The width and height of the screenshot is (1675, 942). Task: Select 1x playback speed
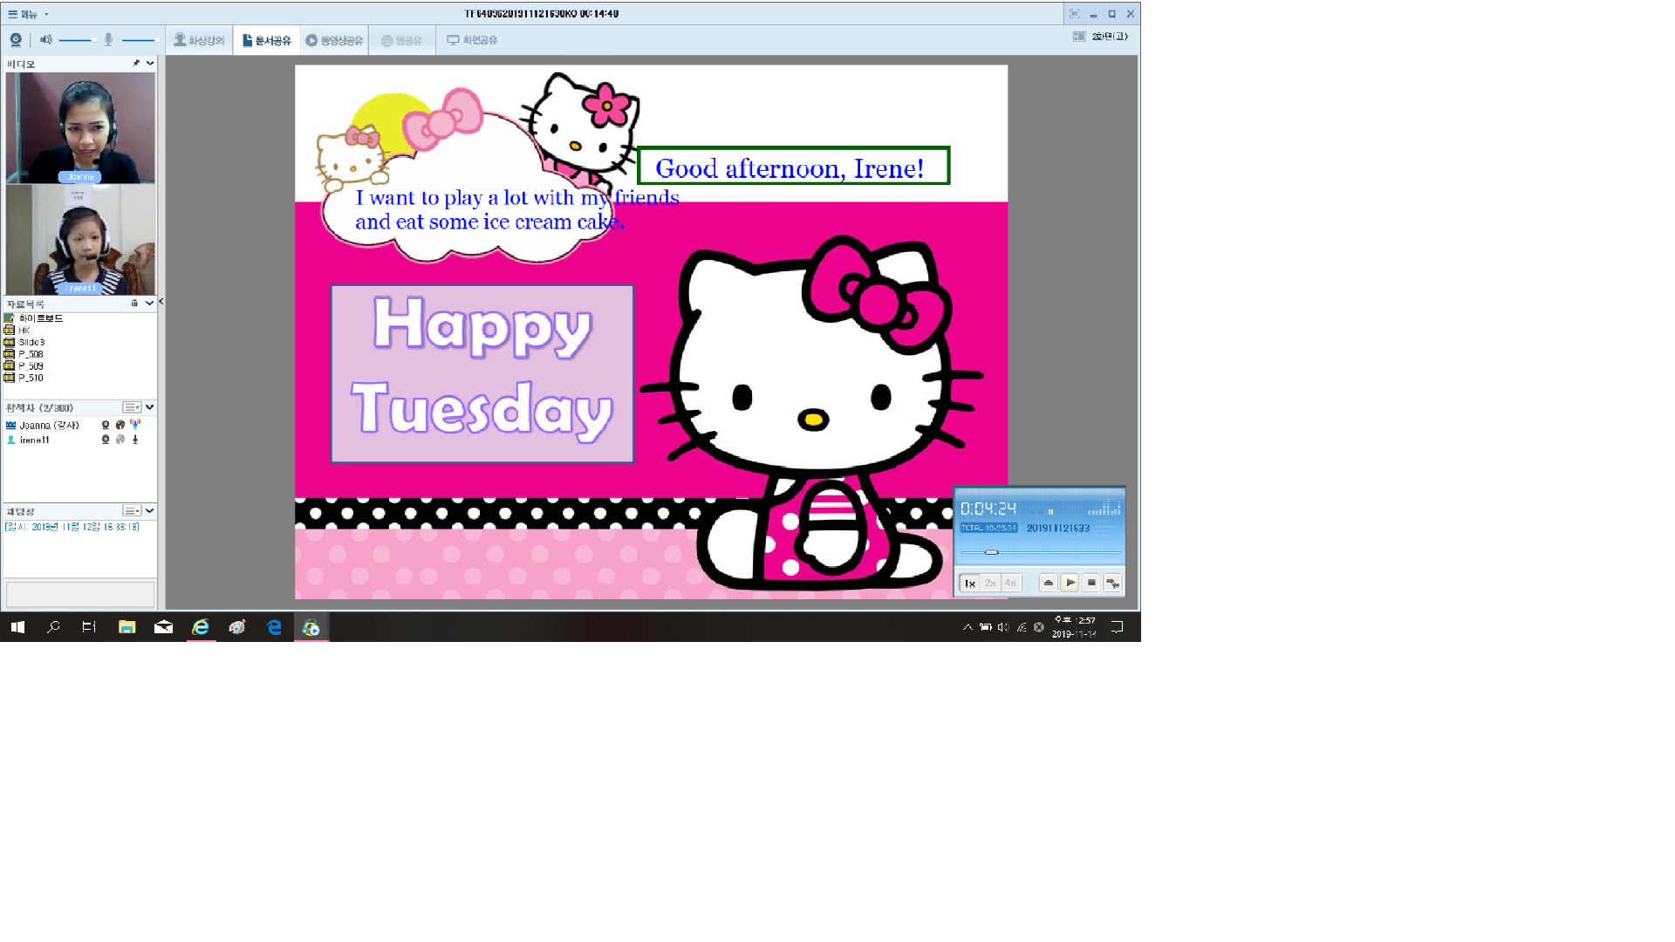tap(969, 584)
